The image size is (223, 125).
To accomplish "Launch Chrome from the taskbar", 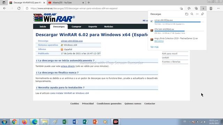I will [14, 122].
